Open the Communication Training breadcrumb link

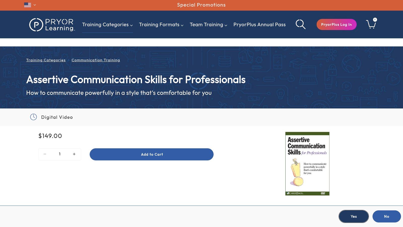pyautogui.click(x=96, y=60)
